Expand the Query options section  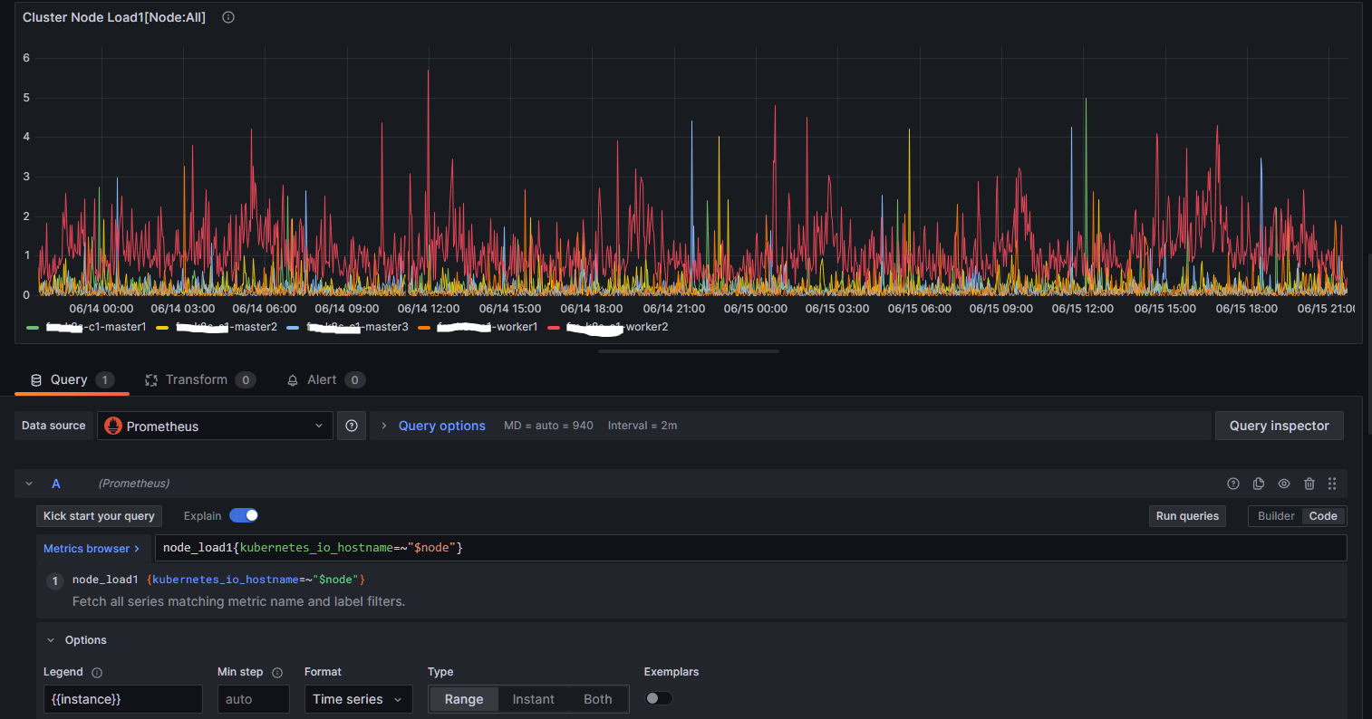(x=441, y=426)
